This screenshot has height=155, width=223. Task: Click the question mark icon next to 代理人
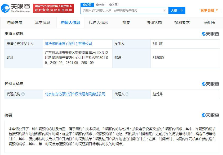click(128, 94)
